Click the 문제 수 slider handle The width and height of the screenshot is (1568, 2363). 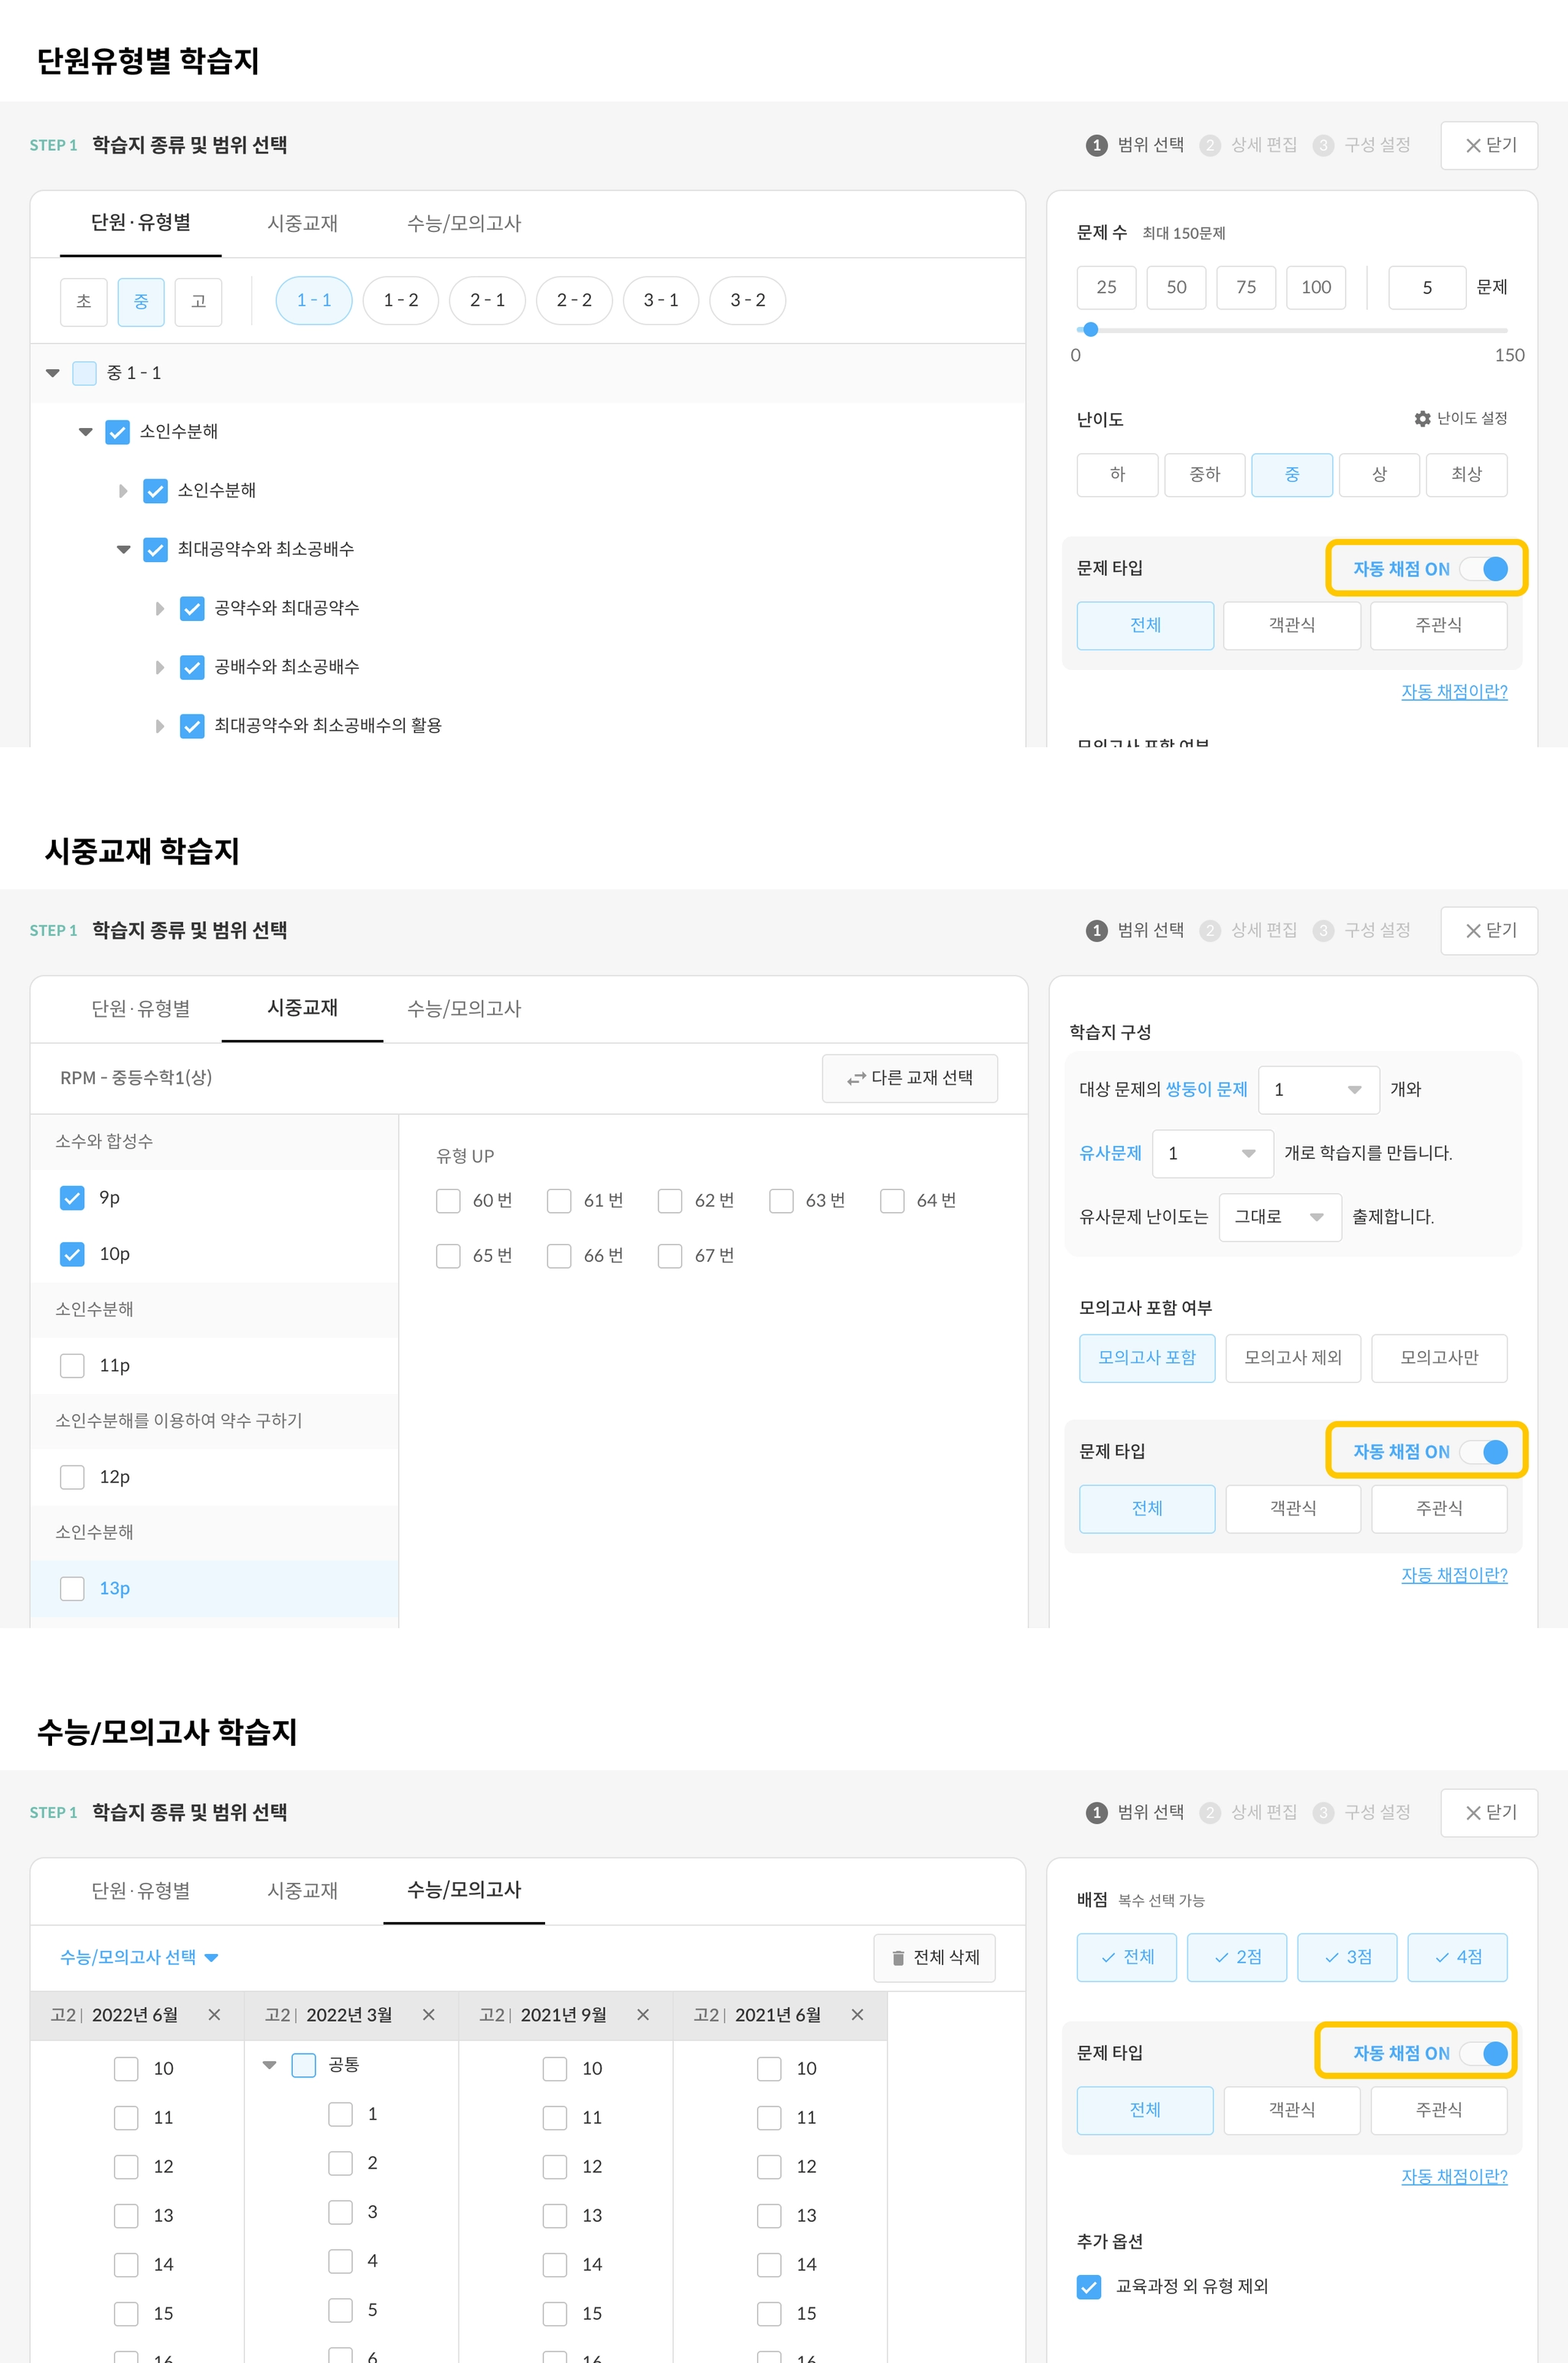1091,330
